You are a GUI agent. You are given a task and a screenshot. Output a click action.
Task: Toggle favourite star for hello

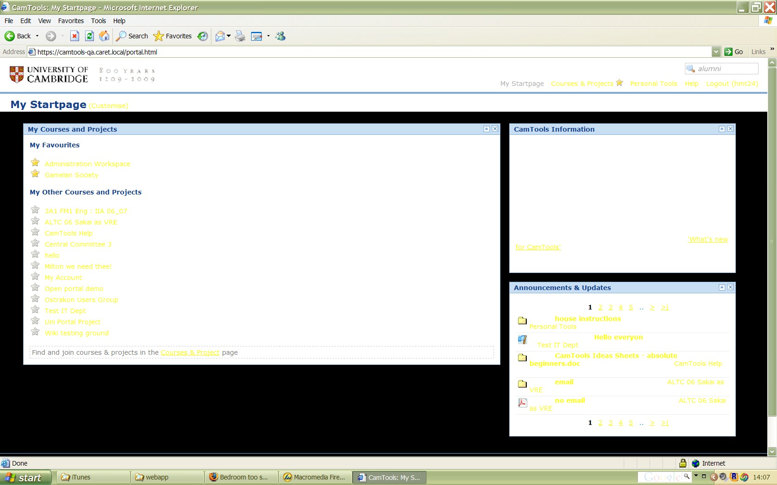[35, 254]
